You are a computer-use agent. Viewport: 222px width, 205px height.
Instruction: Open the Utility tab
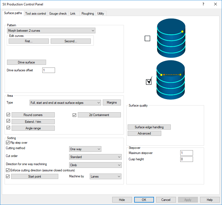pyautogui.click(x=101, y=14)
